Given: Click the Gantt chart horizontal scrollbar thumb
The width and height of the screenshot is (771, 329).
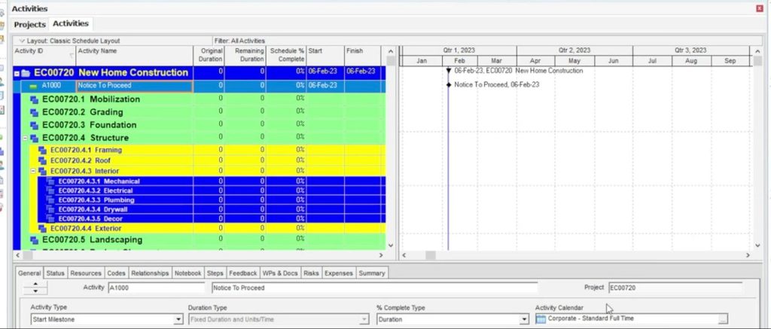Looking at the screenshot, I should (x=430, y=255).
